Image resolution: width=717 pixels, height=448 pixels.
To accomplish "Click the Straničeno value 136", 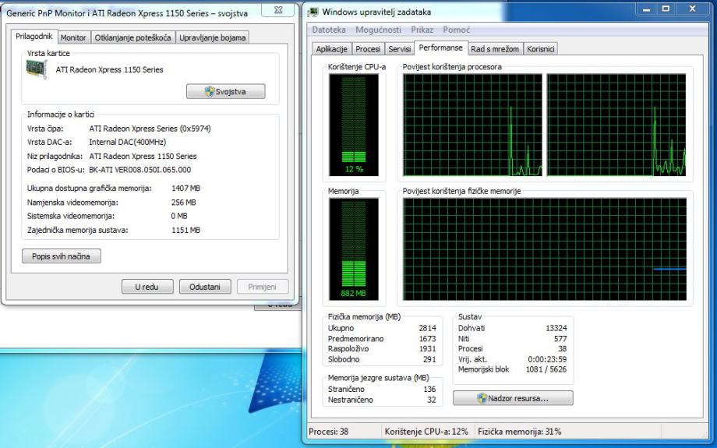I will click(429, 390).
